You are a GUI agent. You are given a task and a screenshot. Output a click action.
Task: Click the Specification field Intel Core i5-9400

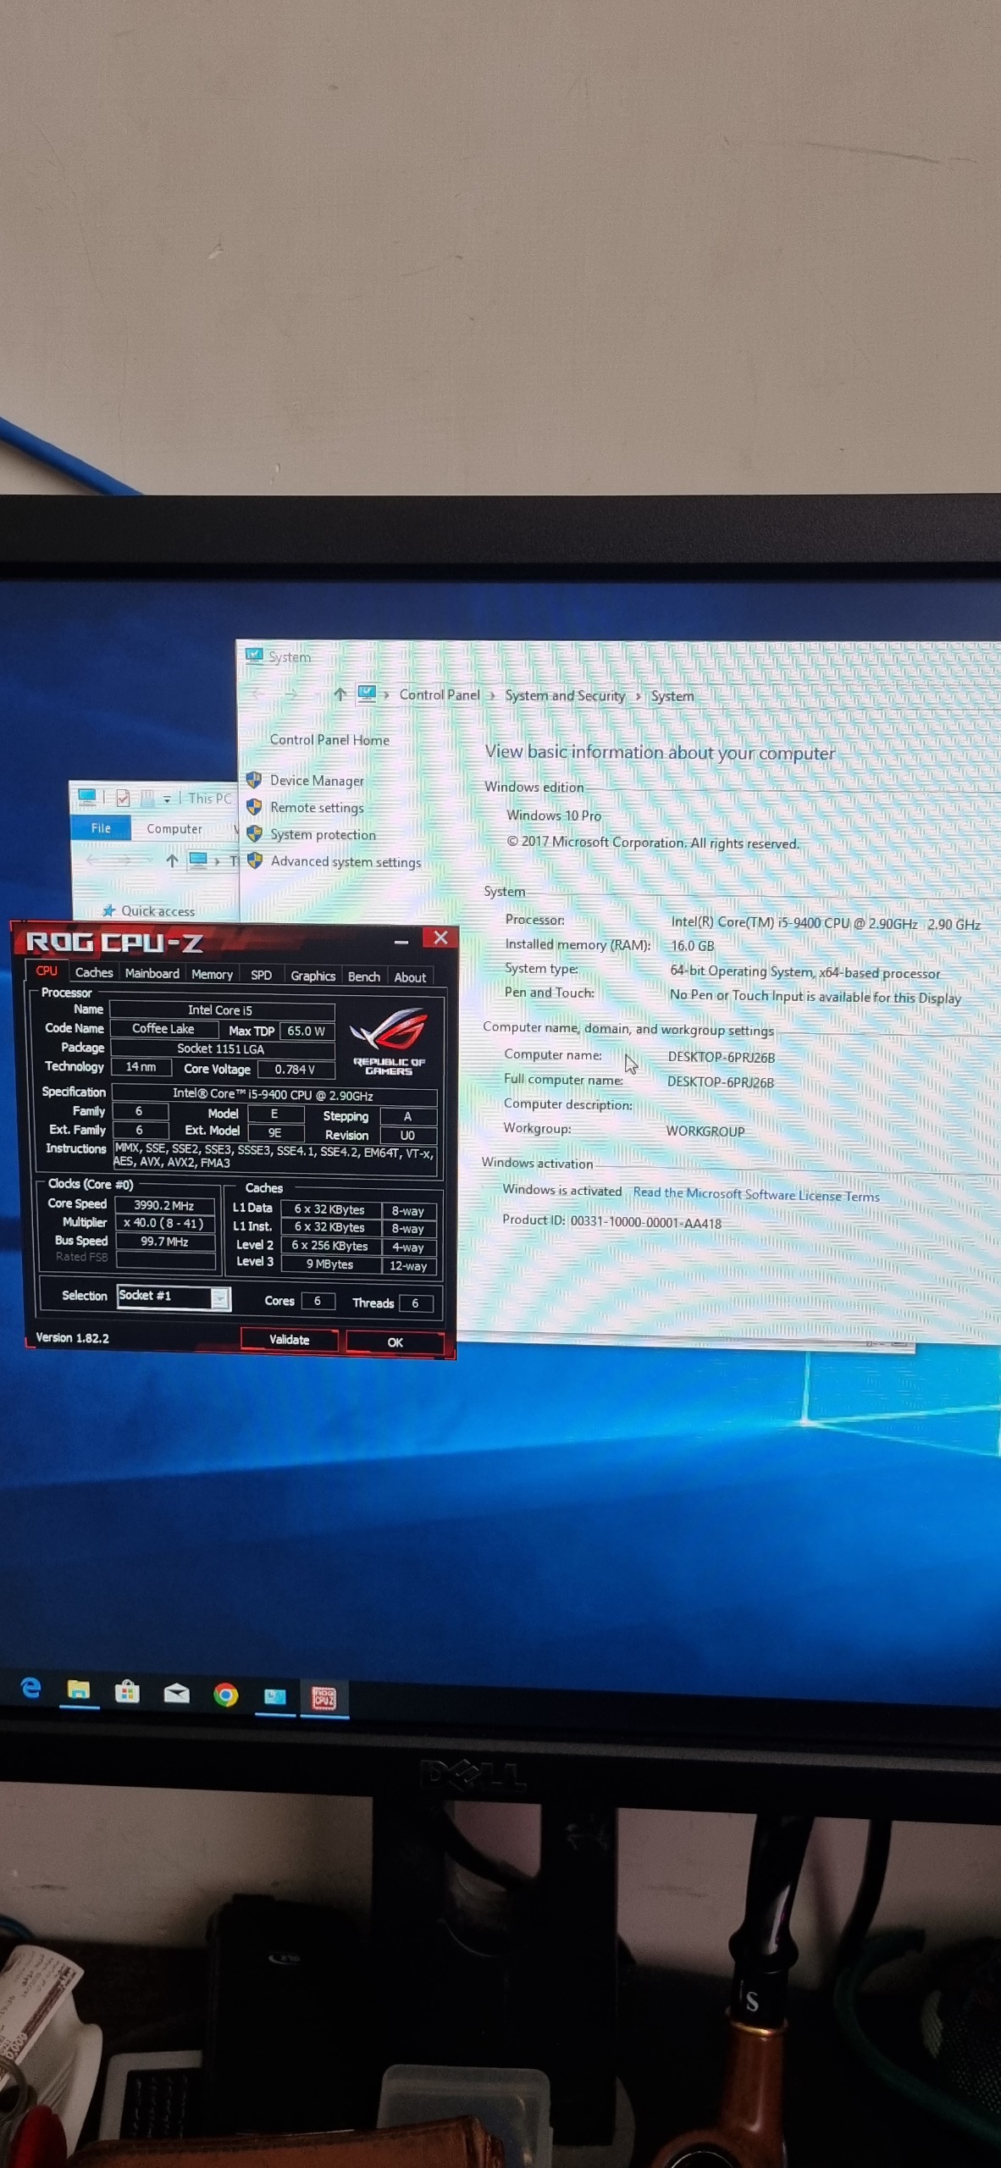click(274, 1095)
